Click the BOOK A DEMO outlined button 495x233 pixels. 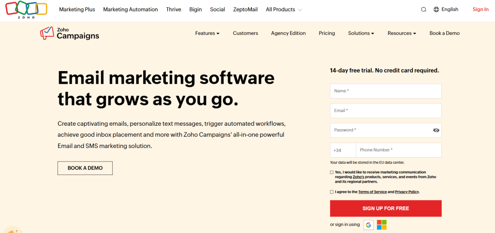[x=85, y=168]
